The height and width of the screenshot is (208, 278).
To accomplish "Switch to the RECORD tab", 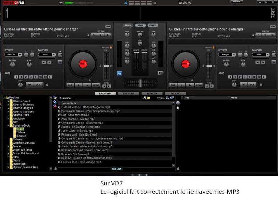I will click(x=175, y=93).
